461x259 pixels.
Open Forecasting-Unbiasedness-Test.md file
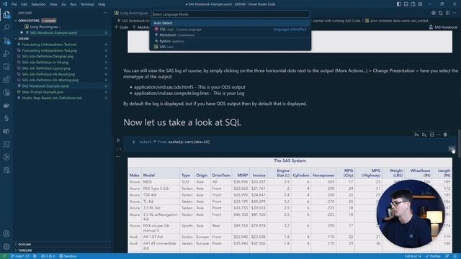pos(49,45)
